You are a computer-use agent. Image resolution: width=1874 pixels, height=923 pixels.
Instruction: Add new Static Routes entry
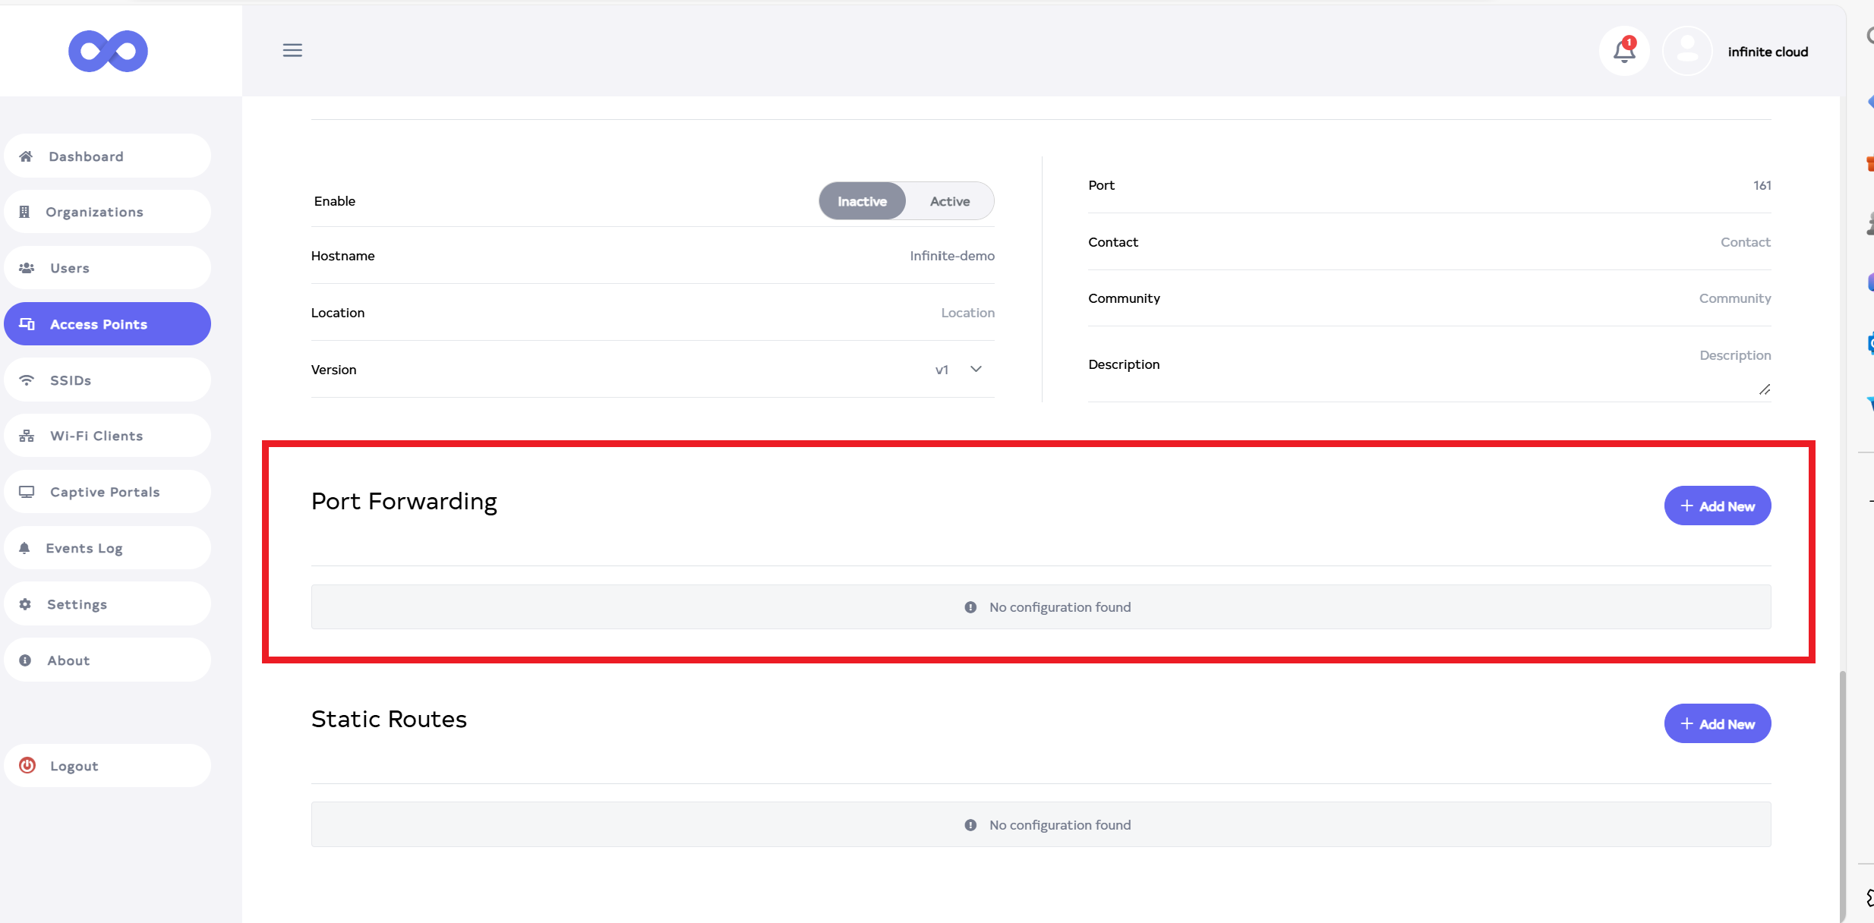tap(1717, 723)
